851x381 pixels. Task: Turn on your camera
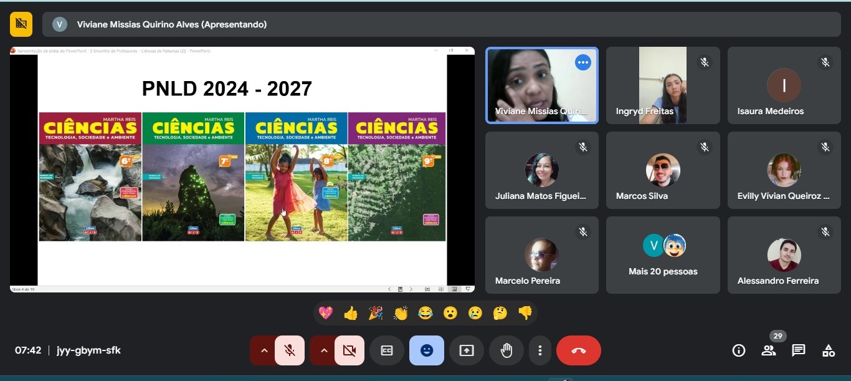(x=349, y=350)
